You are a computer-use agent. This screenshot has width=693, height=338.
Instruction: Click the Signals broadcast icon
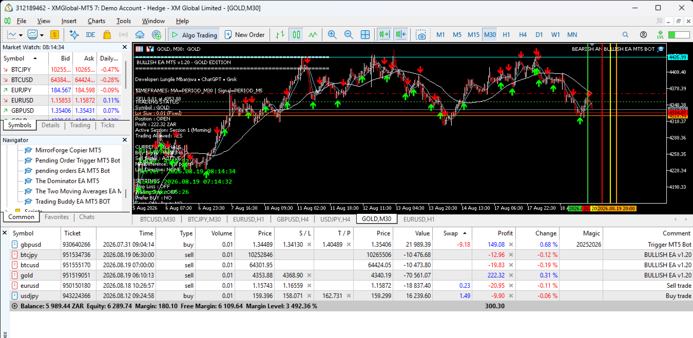[123, 35]
